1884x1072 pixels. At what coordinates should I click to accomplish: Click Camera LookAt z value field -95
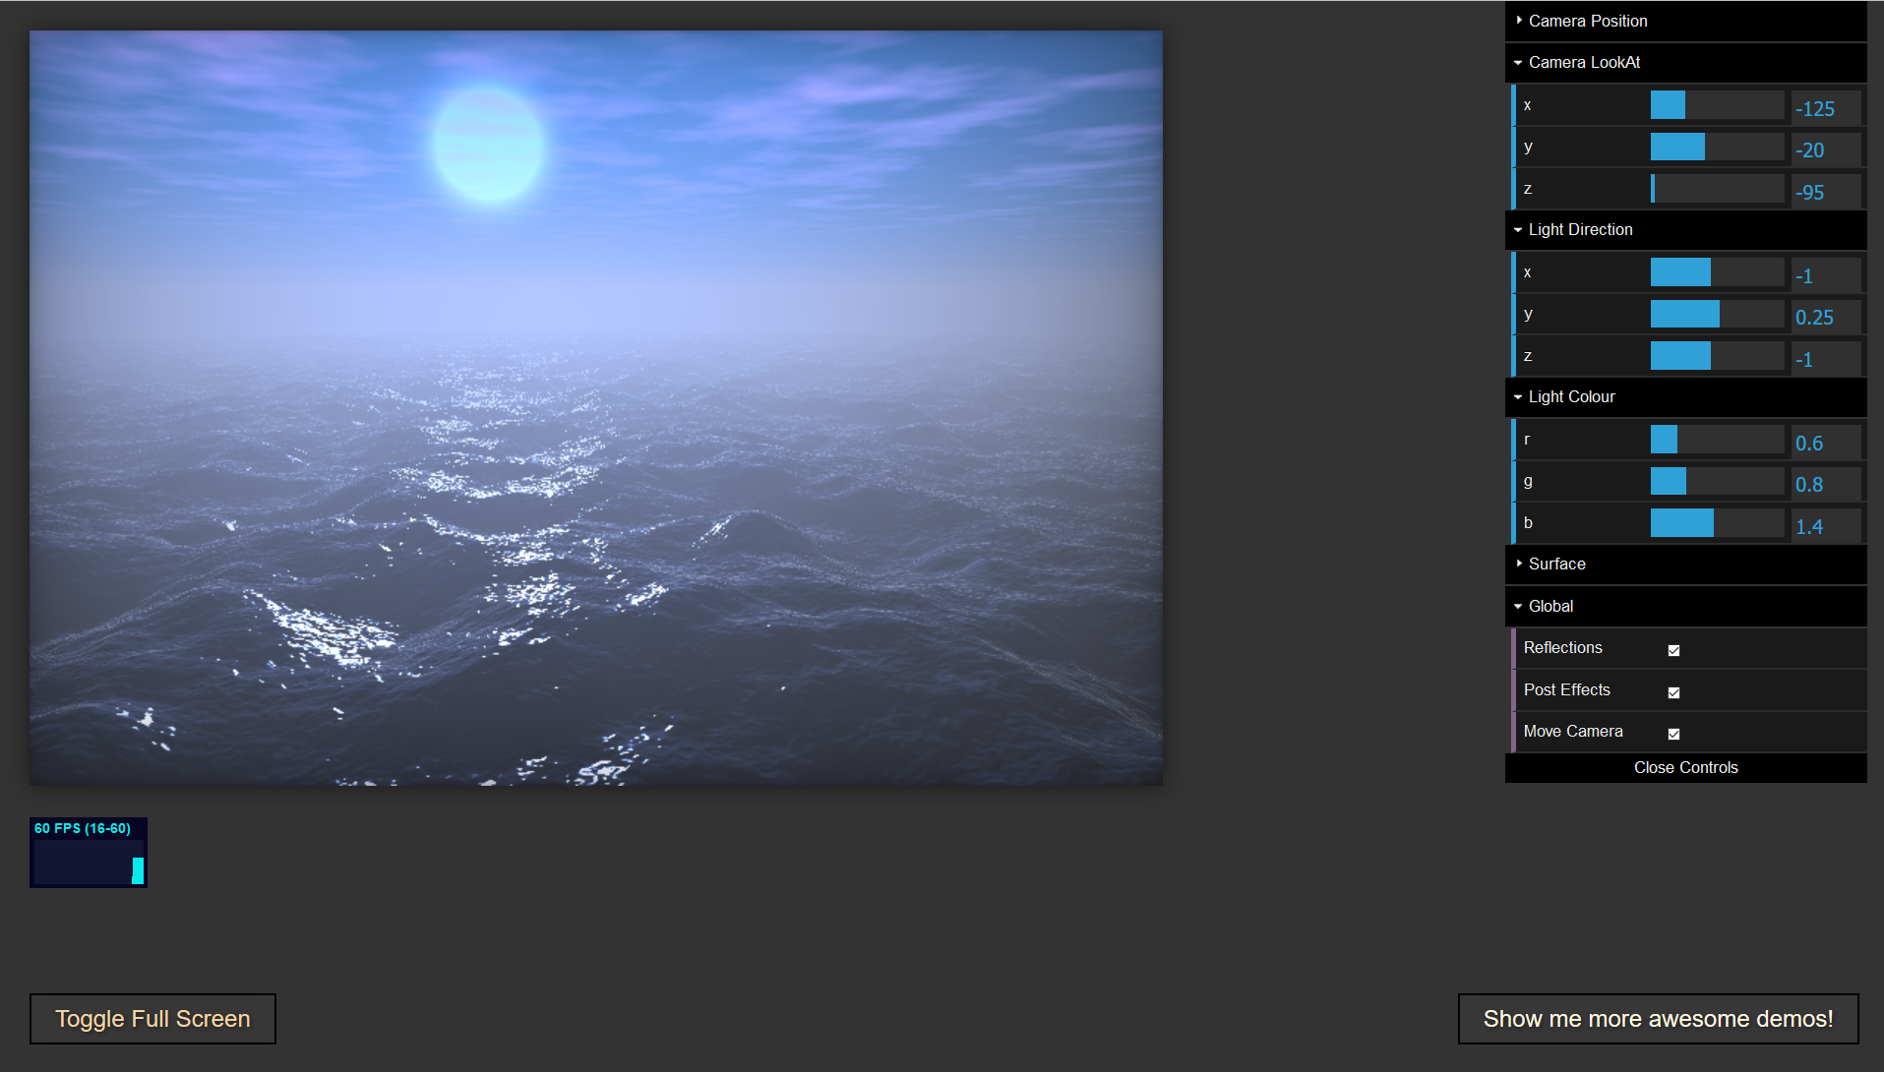(1826, 192)
